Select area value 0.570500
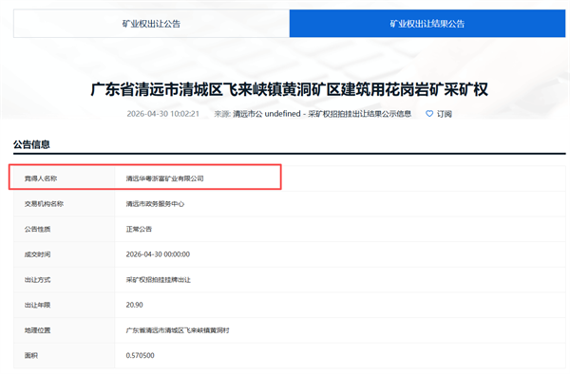The height and width of the screenshot is (374, 570). [x=140, y=355]
